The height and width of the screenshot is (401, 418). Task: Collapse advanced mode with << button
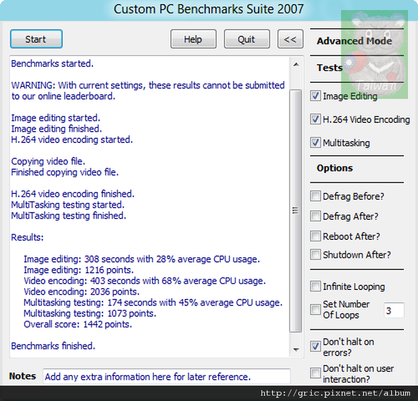coord(290,39)
